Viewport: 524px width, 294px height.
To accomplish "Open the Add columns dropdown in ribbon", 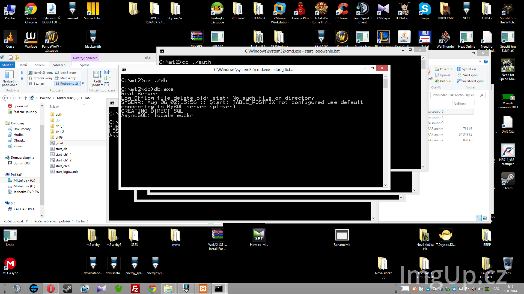I will point(107,78).
